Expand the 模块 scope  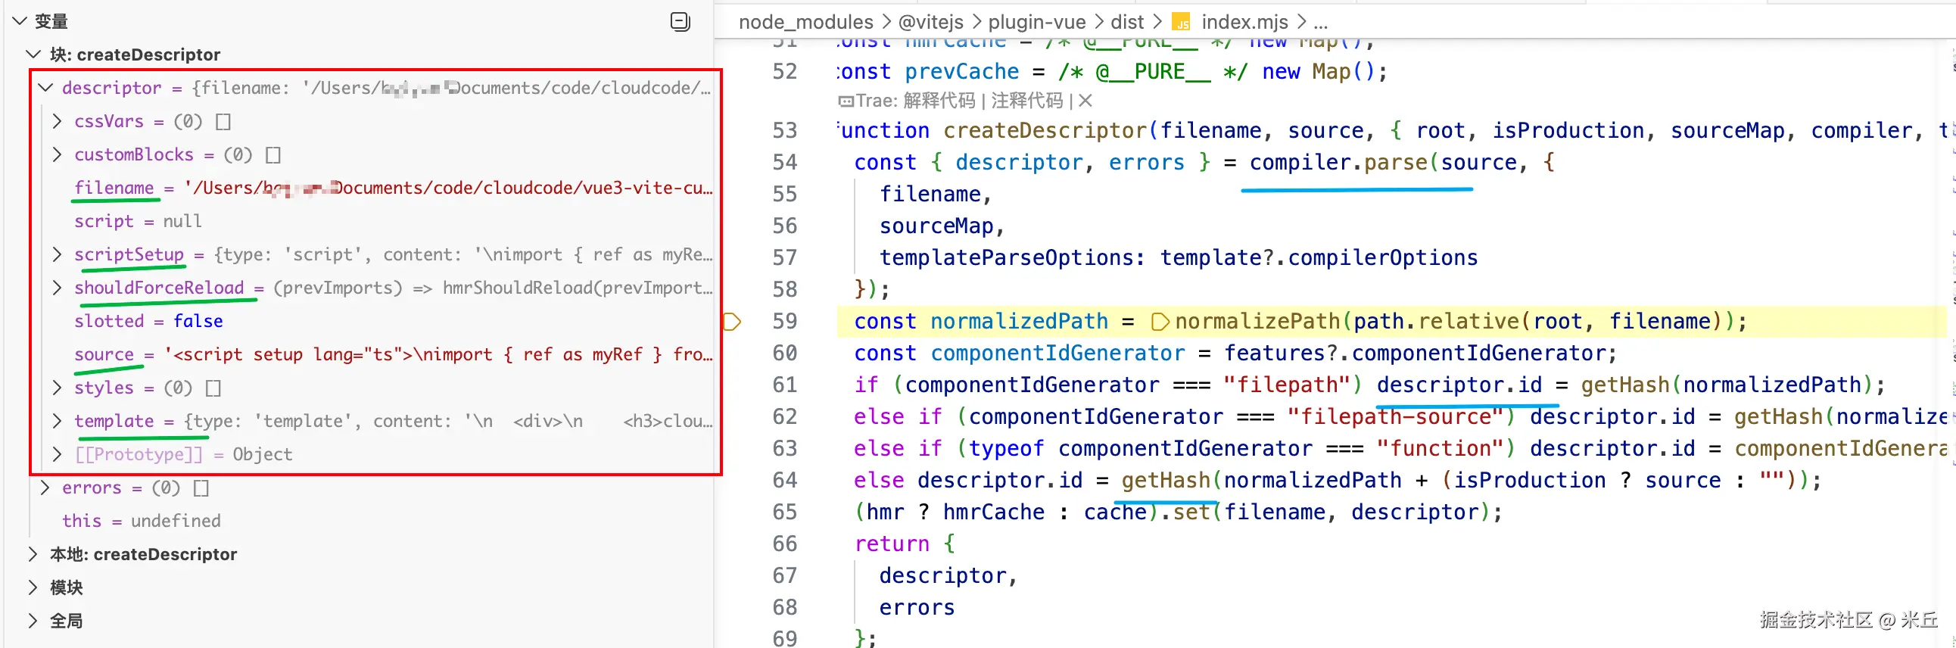tap(33, 588)
